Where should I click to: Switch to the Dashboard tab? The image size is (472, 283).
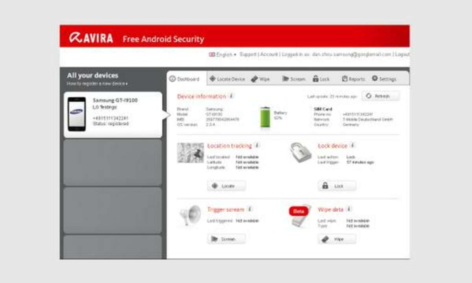pos(184,79)
